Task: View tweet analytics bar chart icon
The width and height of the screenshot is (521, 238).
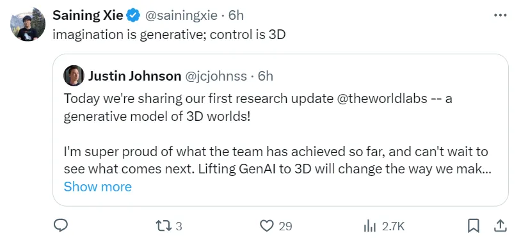Action: (370, 226)
